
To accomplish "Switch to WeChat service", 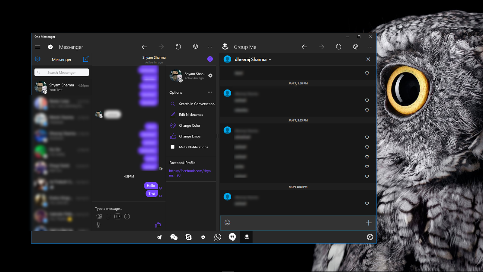I will (x=174, y=237).
